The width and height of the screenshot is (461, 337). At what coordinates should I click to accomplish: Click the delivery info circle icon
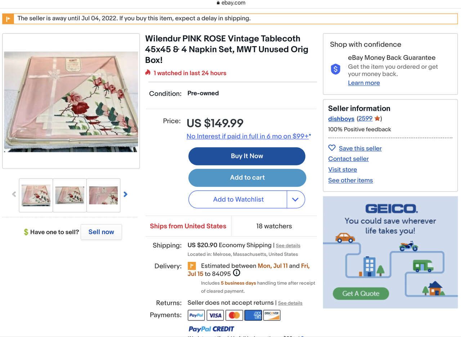pyautogui.click(x=237, y=273)
